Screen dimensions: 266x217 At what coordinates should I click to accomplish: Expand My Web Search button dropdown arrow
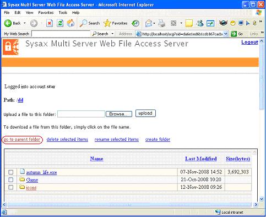[x=112, y=34]
